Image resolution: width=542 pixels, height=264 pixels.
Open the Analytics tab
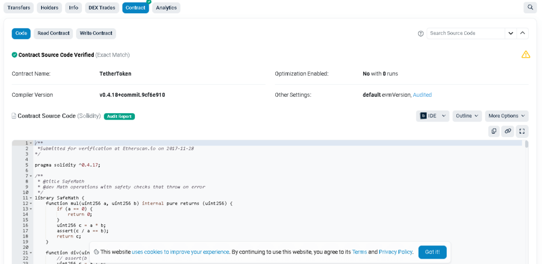pyautogui.click(x=166, y=7)
